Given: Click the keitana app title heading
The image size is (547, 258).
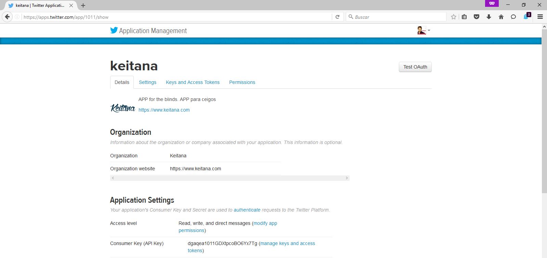Looking at the screenshot, I should click(134, 66).
